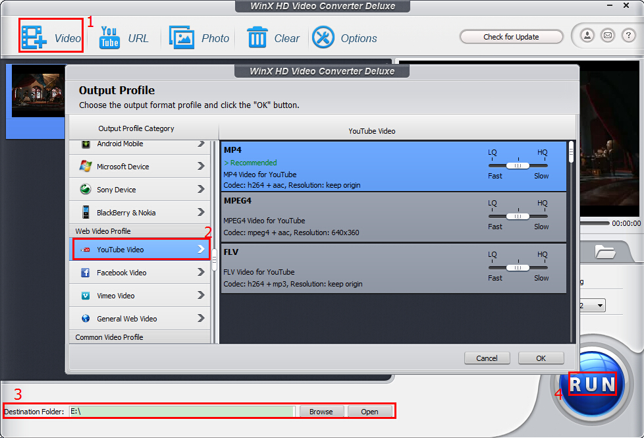Viewport: 644px width, 438px height.
Task: Expand Vimeo Video category arrow
Action: click(x=201, y=295)
